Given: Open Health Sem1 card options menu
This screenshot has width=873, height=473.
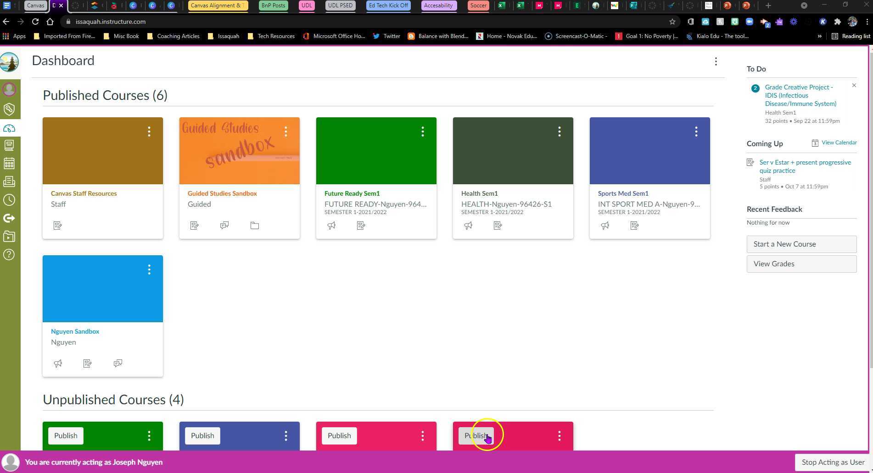Looking at the screenshot, I should point(559,132).
